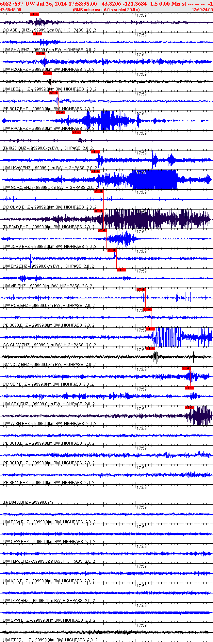Select the pick flag on UW.LKVW trace
213x642 pixels.
click(96, 152)
